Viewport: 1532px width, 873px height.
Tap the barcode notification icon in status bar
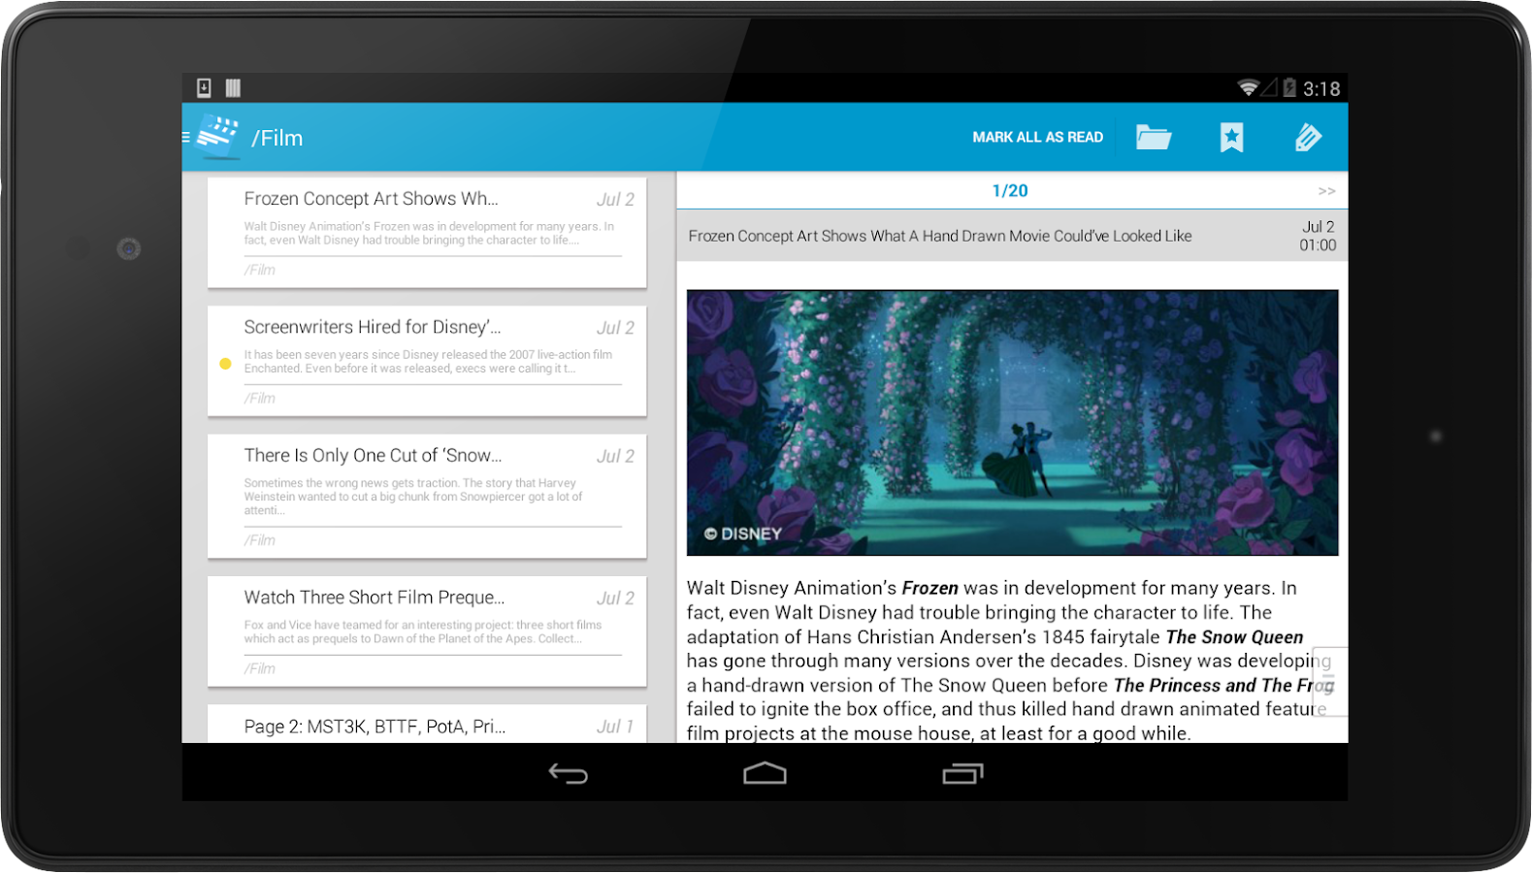click(233, 88)
